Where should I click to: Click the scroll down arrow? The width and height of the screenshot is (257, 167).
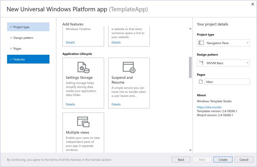click(x=190, y=150)
